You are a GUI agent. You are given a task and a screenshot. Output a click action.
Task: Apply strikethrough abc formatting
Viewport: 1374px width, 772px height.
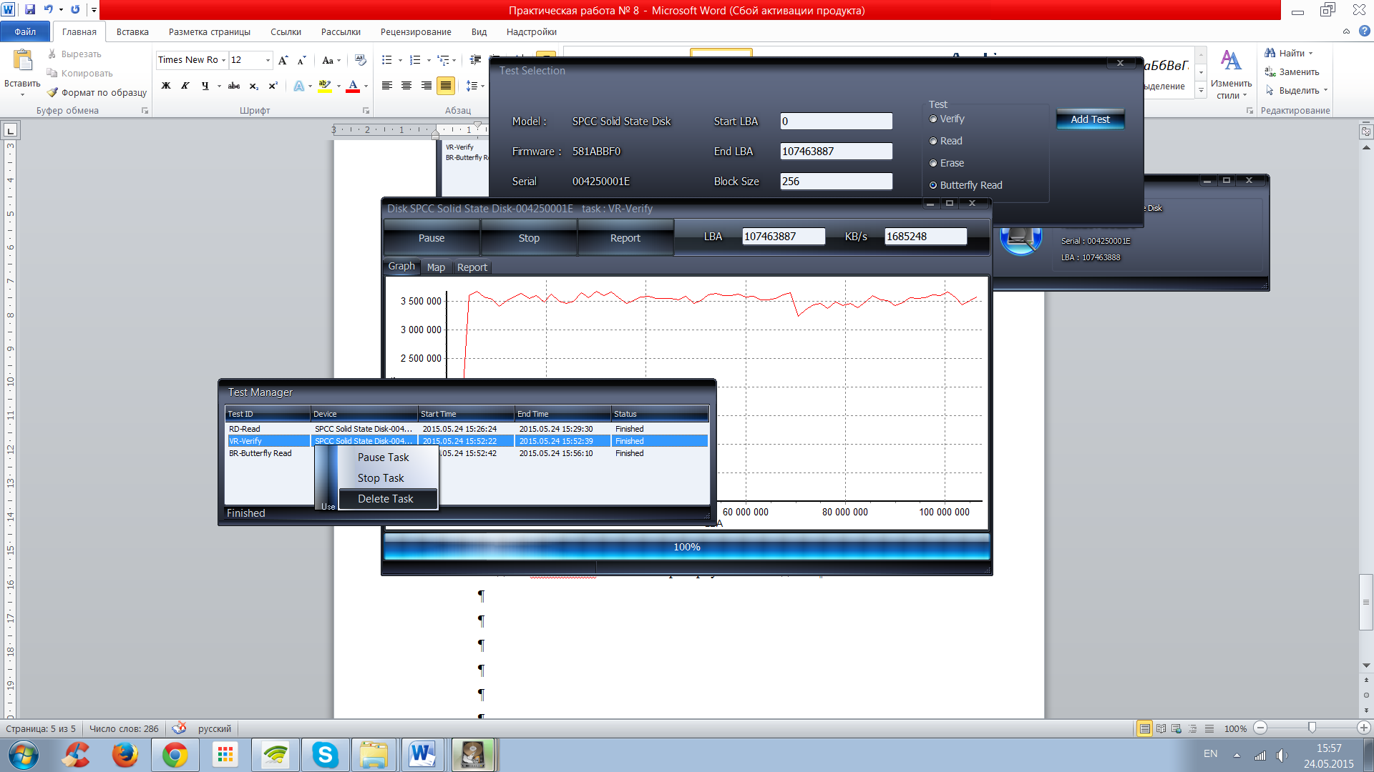point(233,86)
